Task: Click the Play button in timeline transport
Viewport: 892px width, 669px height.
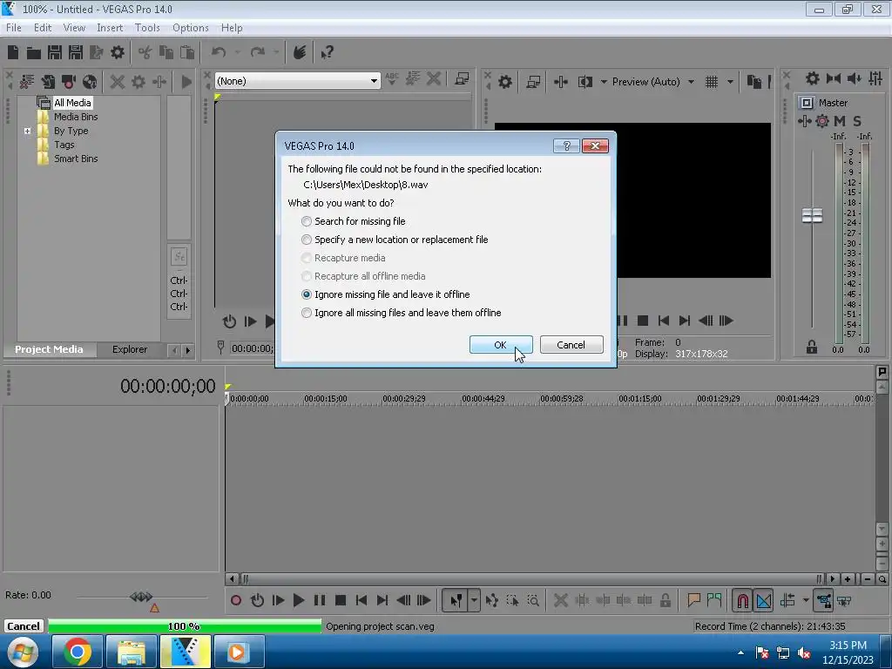Action: coord(299,600)
